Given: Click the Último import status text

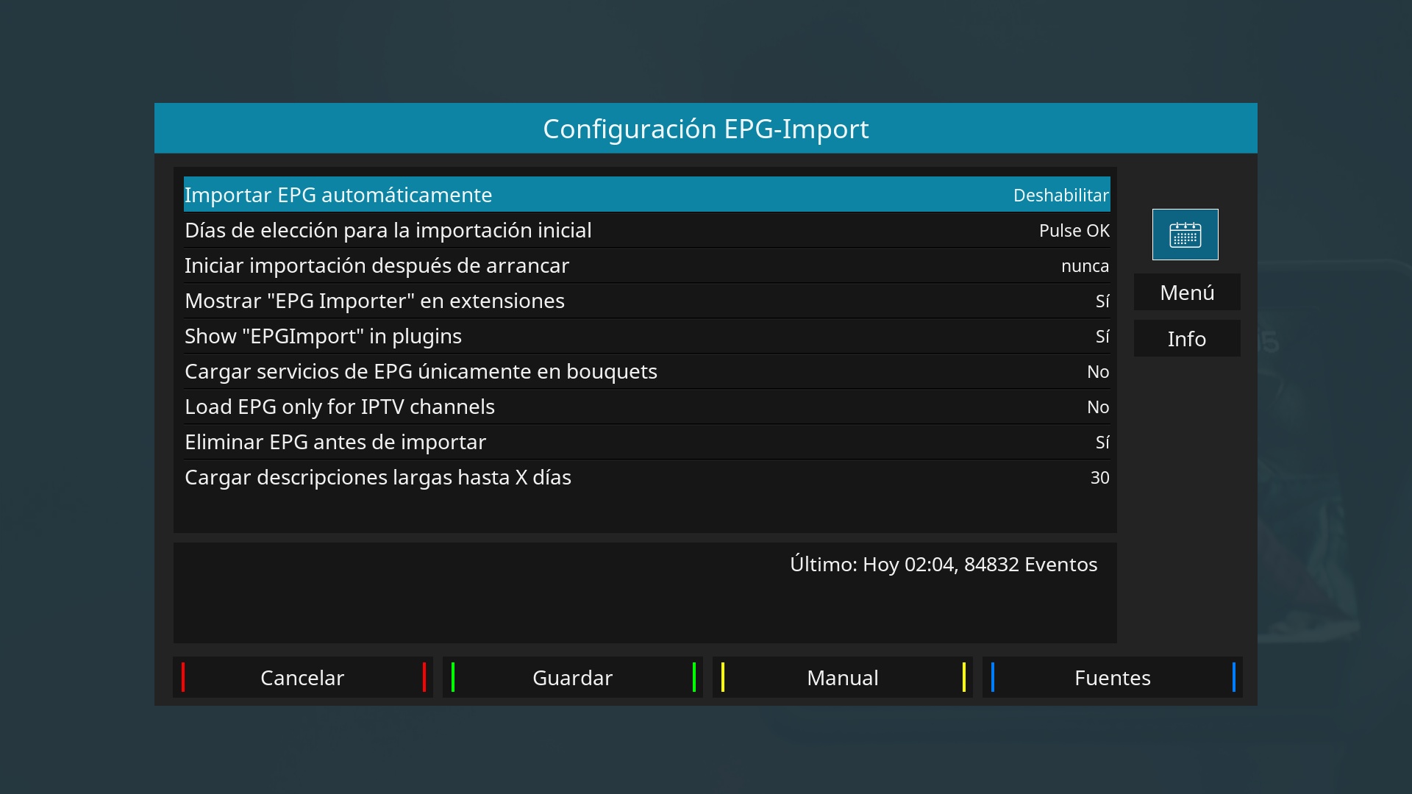Looking at the screenshot, I should pyautogui.click(x=943, y=565).
